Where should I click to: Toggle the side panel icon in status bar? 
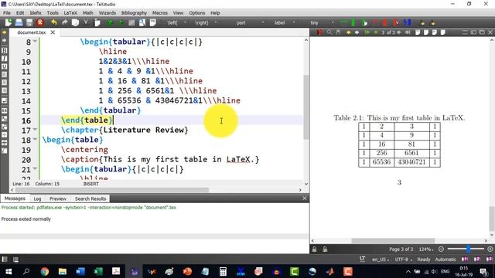[5, 259]
